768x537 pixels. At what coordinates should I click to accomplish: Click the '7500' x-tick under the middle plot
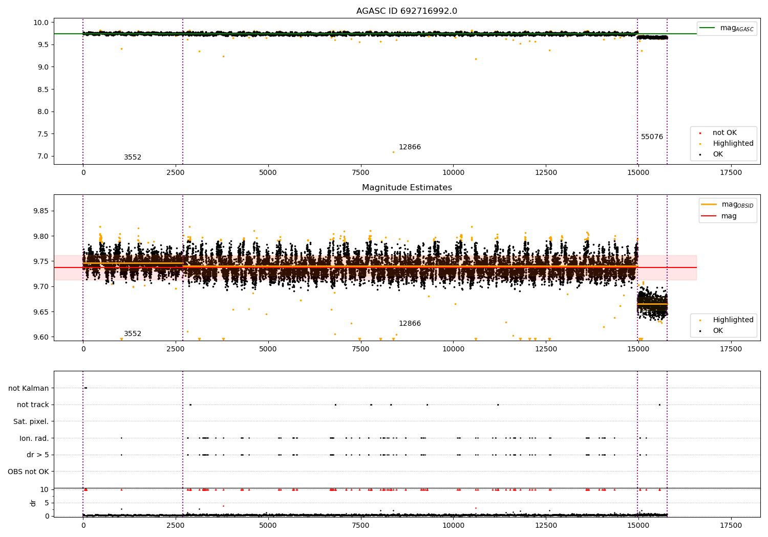(360, 349)
